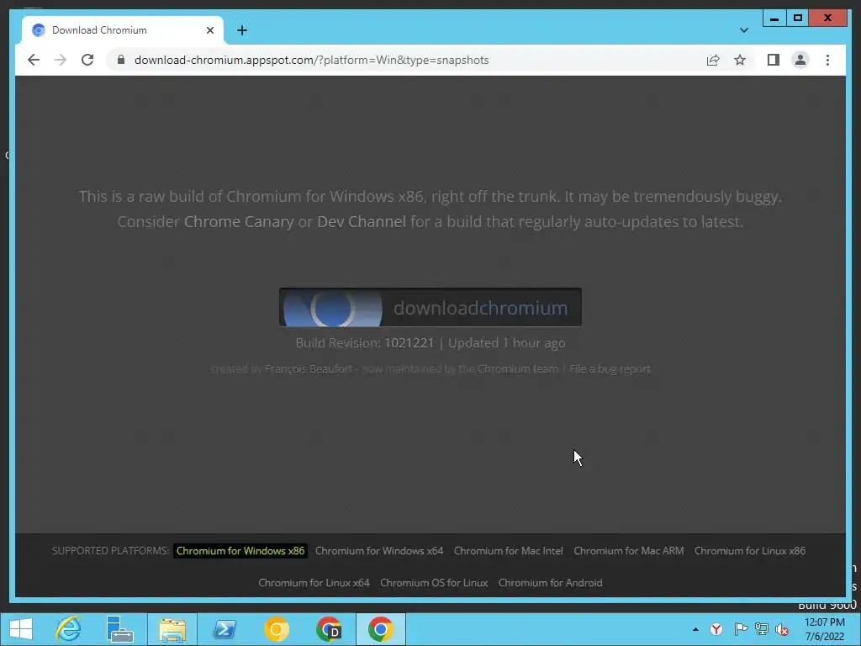Select Chromium for Android platform
861x646 pixels.
pos(550,583)
